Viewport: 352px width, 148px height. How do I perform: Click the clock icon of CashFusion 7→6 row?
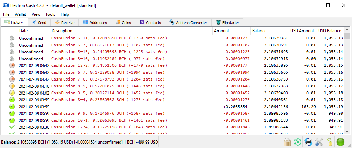pyautogui.click(x=12, y=79)
